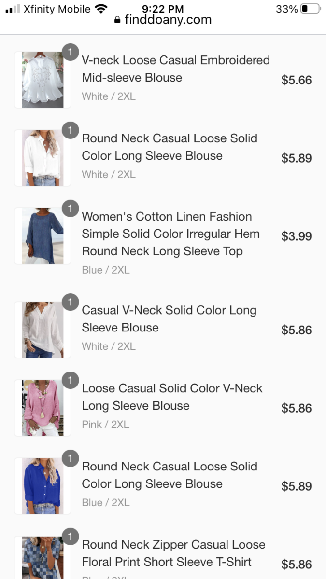
Task: Tap the pink V-Neck blouse thumbnail
Action: tap(43, 408)
